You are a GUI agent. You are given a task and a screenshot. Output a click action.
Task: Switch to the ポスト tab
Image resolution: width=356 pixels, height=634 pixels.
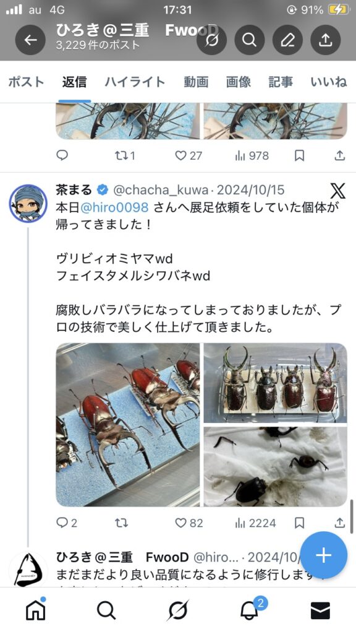(26, 82)
